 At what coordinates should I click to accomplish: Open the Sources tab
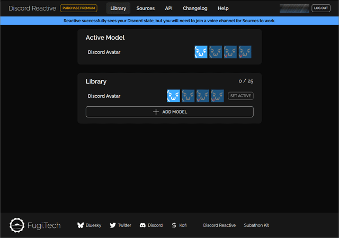pos(146,8)
